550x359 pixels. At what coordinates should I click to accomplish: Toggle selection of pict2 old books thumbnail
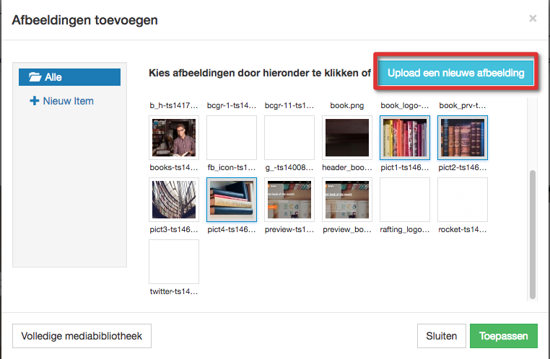pos(462,137)
